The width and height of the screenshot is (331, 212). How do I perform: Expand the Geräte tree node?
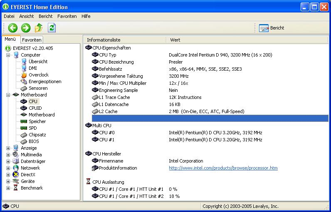(8, 181)
